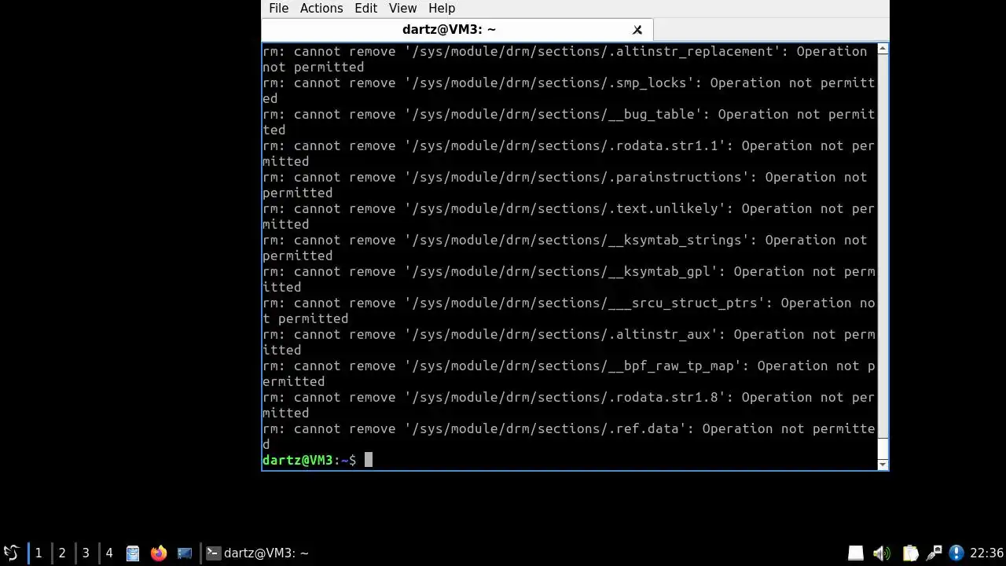Click the '__ksymtab_gpl' error line

(569, 279)
